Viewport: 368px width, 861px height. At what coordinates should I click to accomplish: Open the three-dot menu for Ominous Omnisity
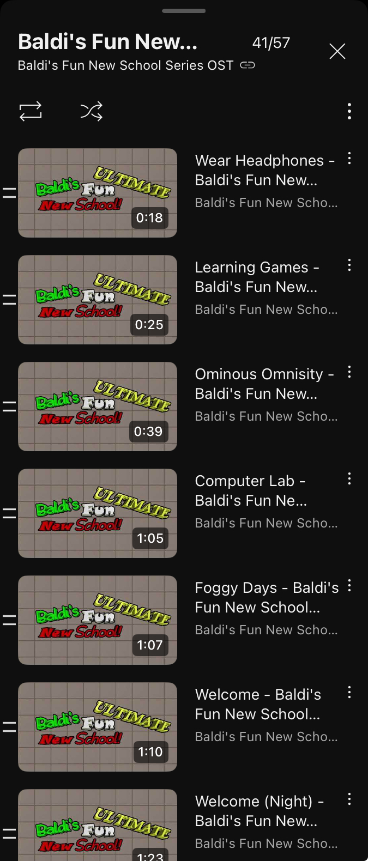click(349, 372)
